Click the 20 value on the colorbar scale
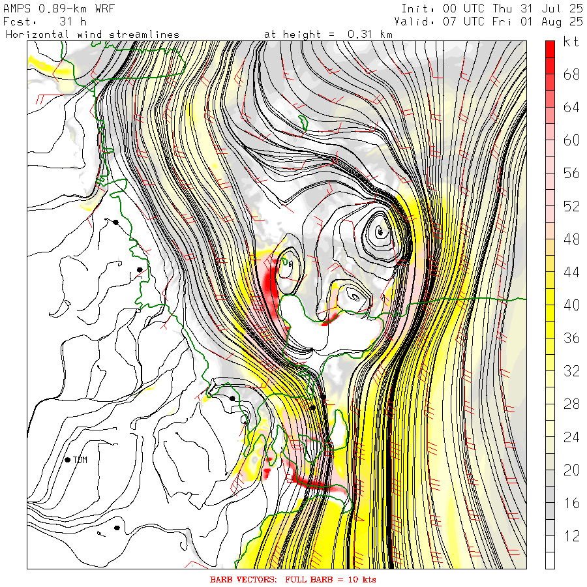The height and width of the screenshot is (587, 587). [571, 470]
